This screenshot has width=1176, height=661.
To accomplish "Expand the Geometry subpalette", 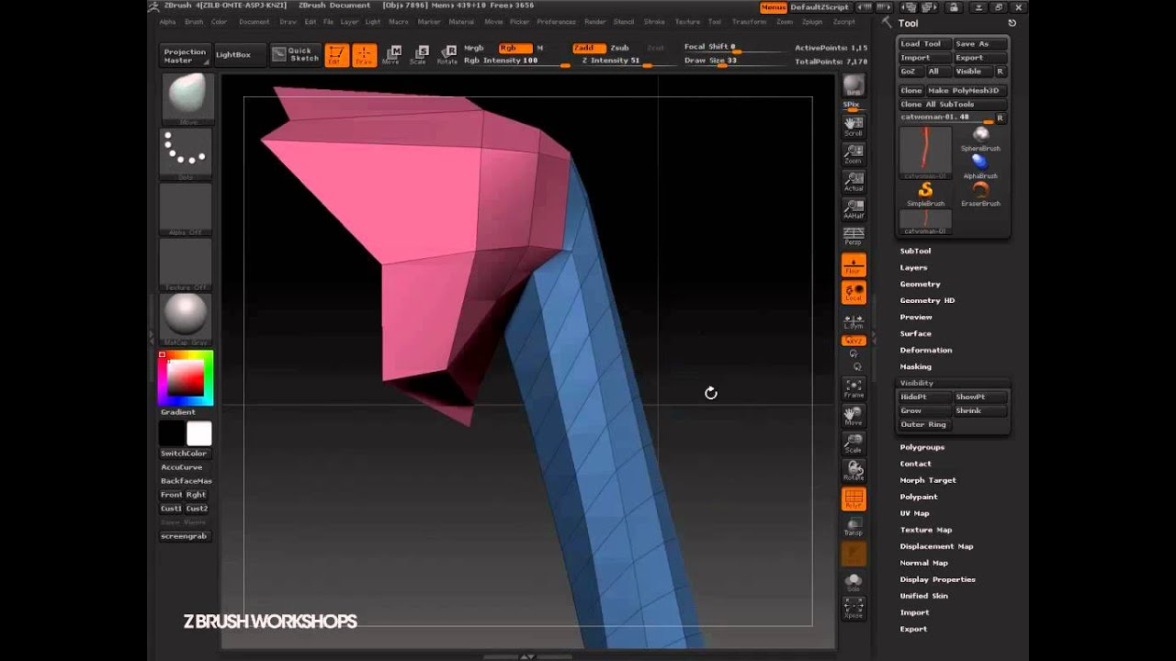I will click(x=920, y=284).
